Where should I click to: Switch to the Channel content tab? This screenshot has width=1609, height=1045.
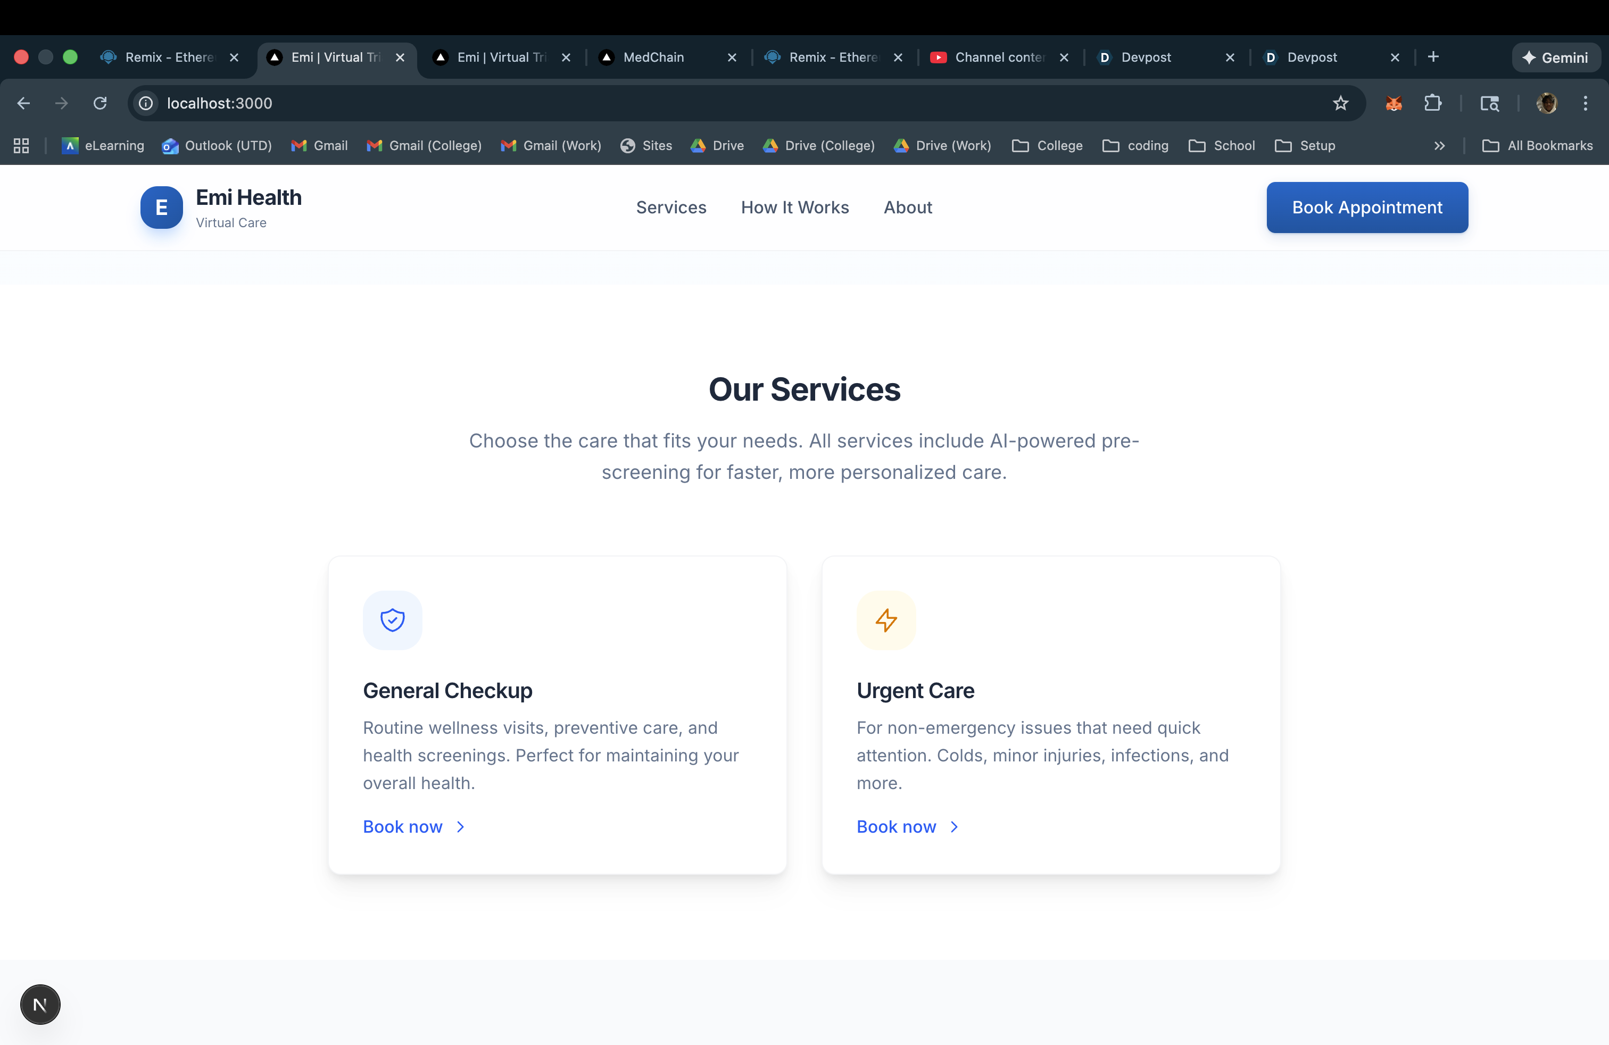point(999,57)
